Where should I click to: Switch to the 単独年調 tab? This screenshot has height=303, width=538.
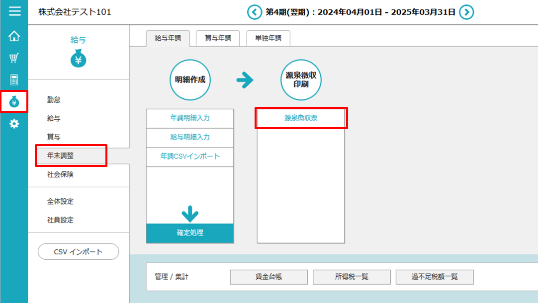[x=269, y=38]
